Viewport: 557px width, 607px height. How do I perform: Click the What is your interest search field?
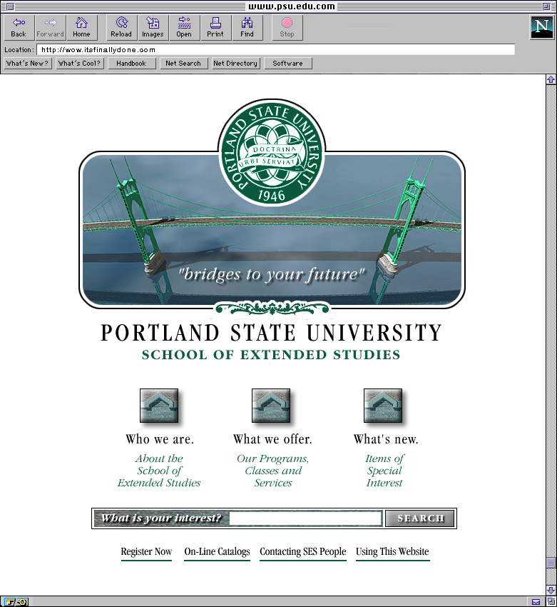tap(305, 518)
